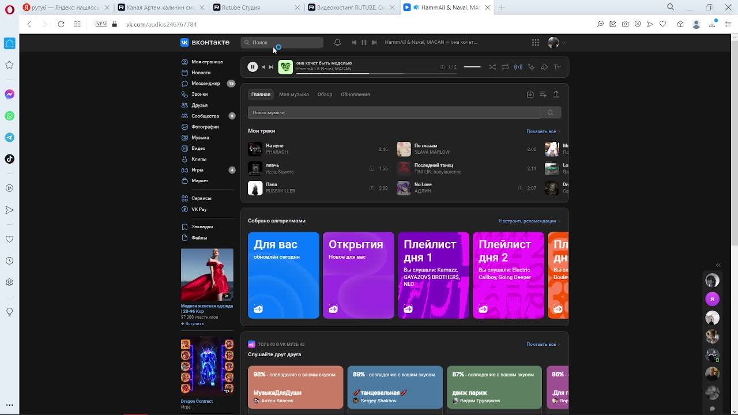Open the Плейлист дня 2 card
Image resolution: width=738 pixels, height=415 pixels.
[x=509, y=275]
